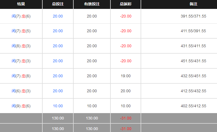217x132 pixels.
Task: Select the 备注 column header
Action: (x=193, y=4)
